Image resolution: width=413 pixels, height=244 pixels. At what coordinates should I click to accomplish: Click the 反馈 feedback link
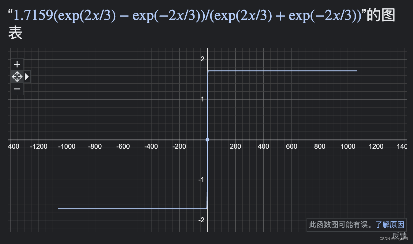pos(400,236)
